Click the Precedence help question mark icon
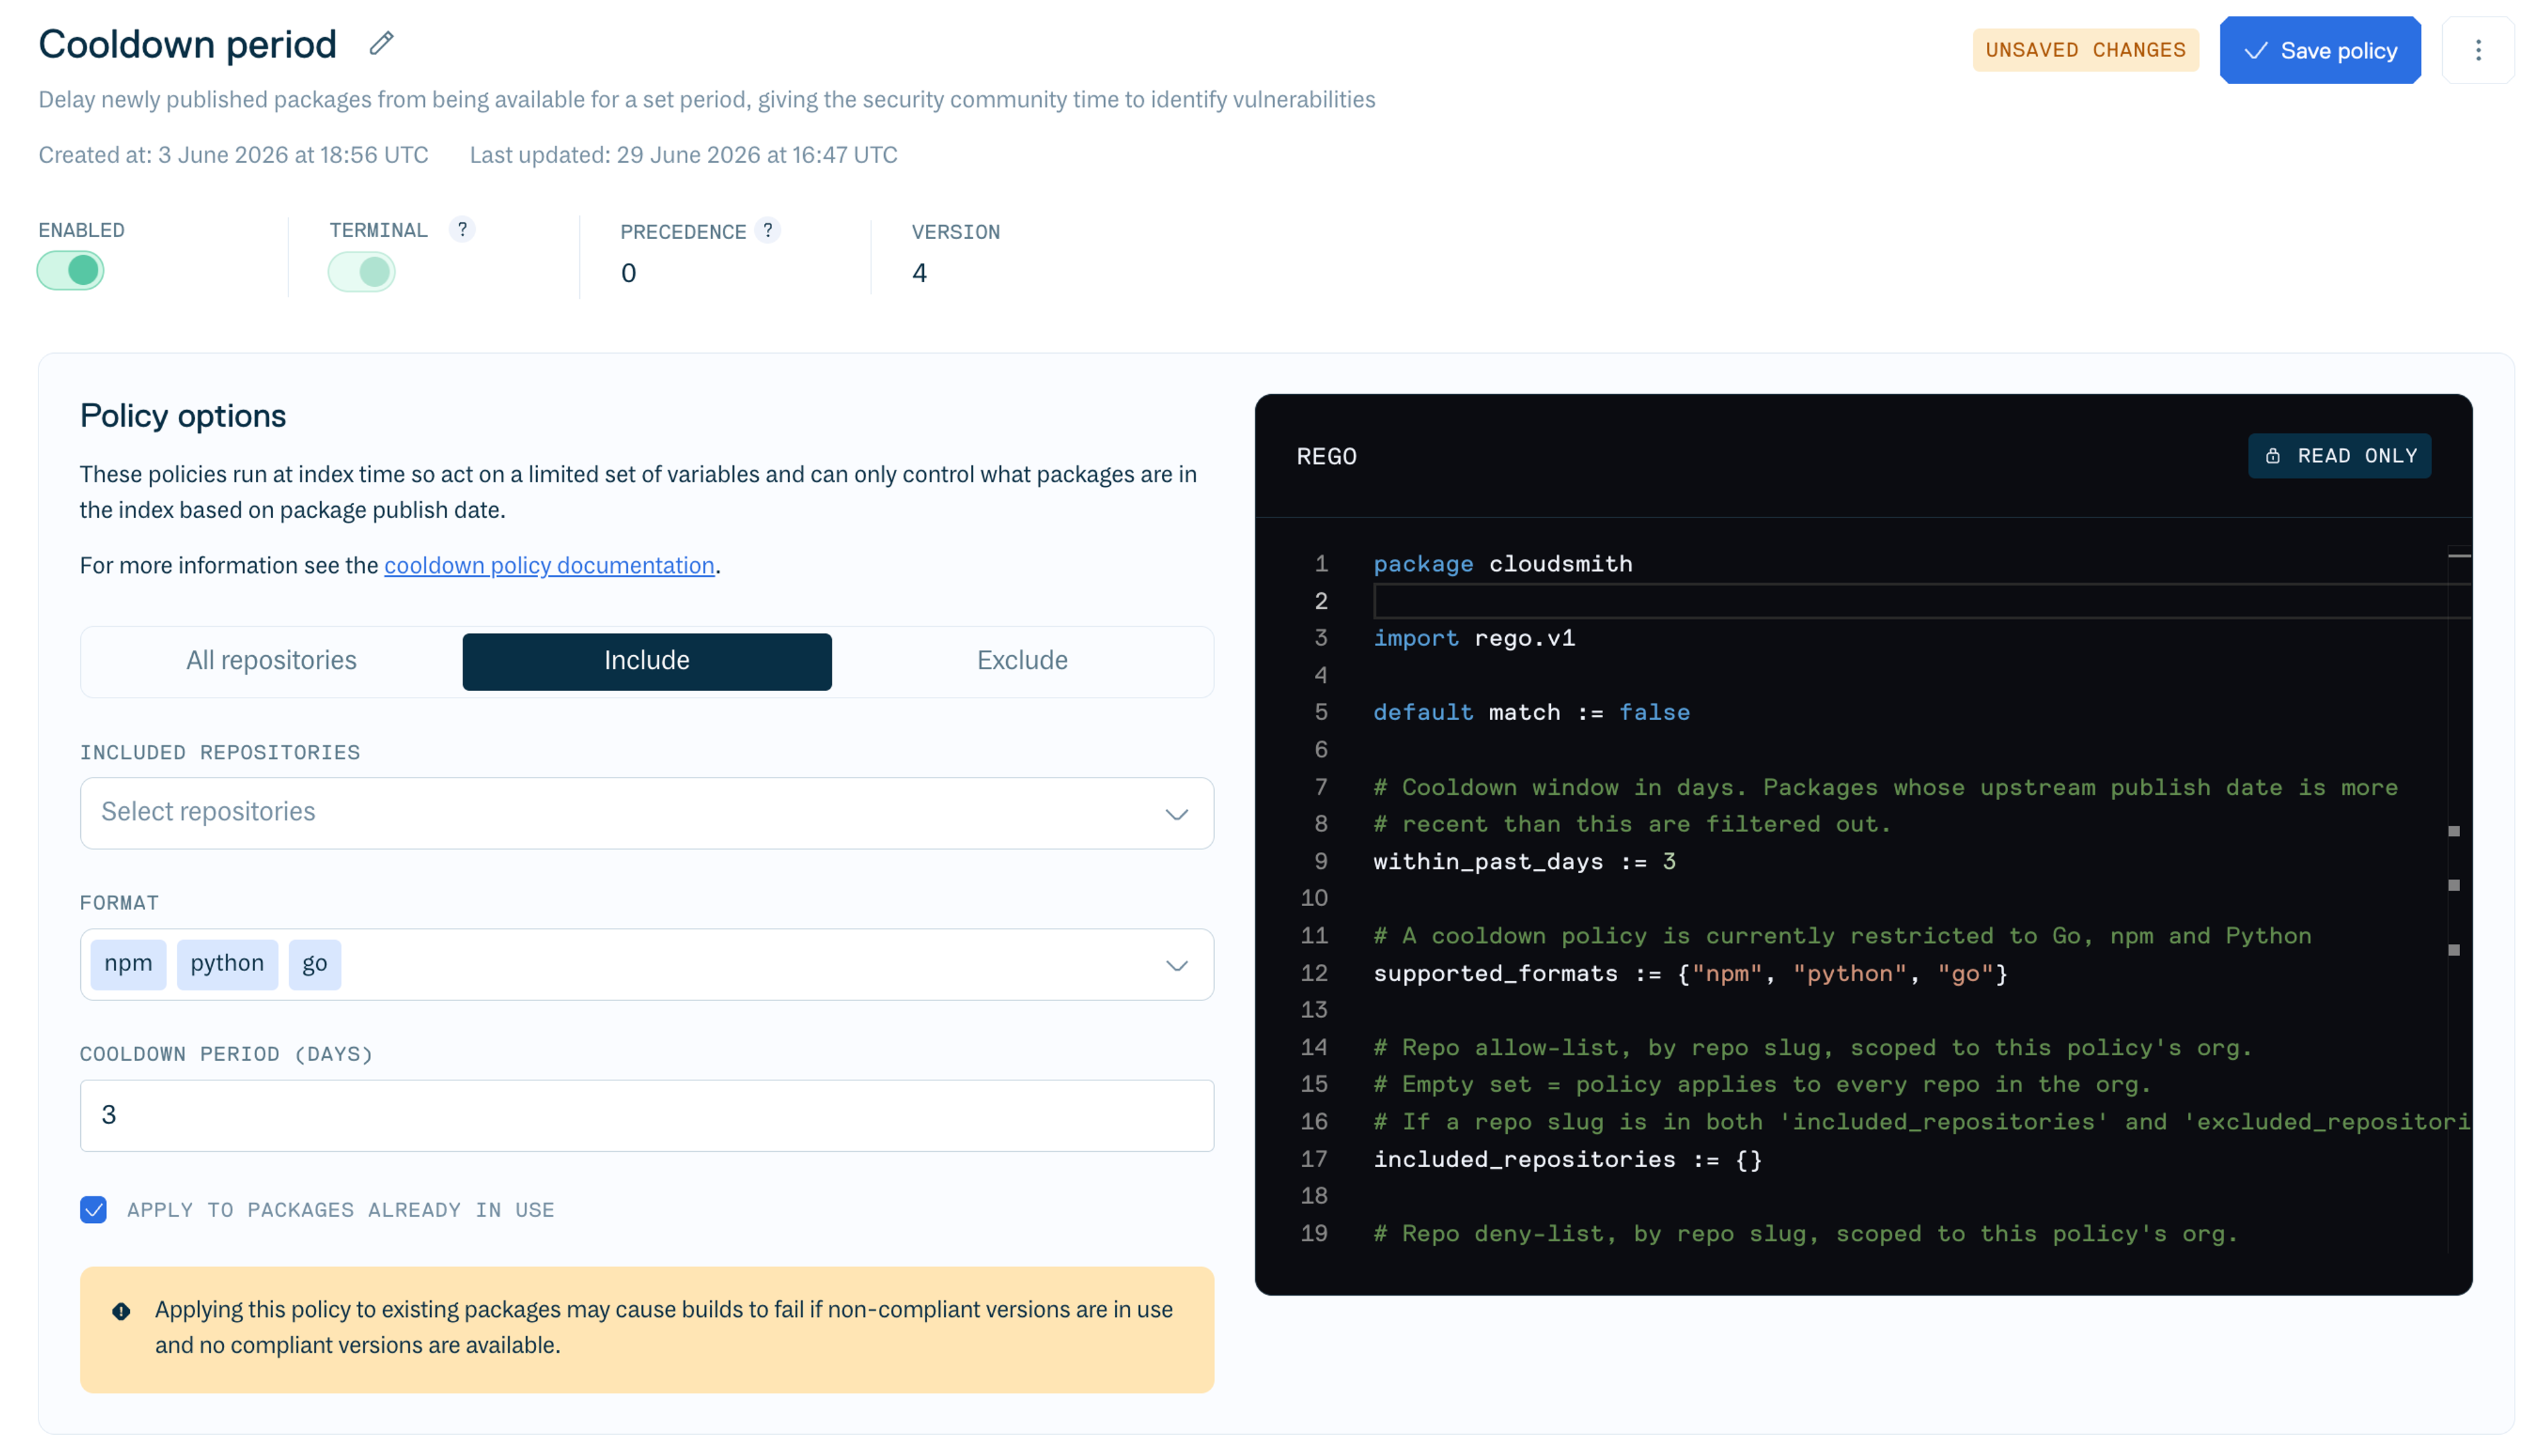This screenshot has height=1456, width=2545. click(x=767, y=230)
